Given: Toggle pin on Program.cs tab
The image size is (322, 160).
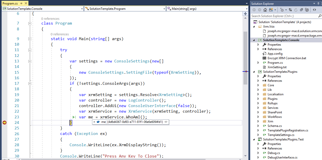Looking at the screenshot, I should [21, 4].
